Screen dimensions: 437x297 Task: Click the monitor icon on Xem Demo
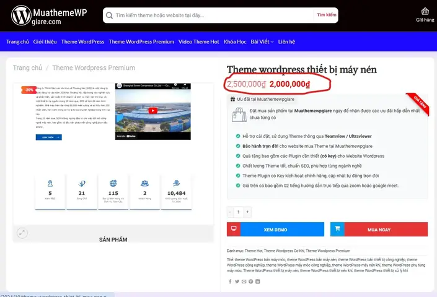(x=234, y=229)
